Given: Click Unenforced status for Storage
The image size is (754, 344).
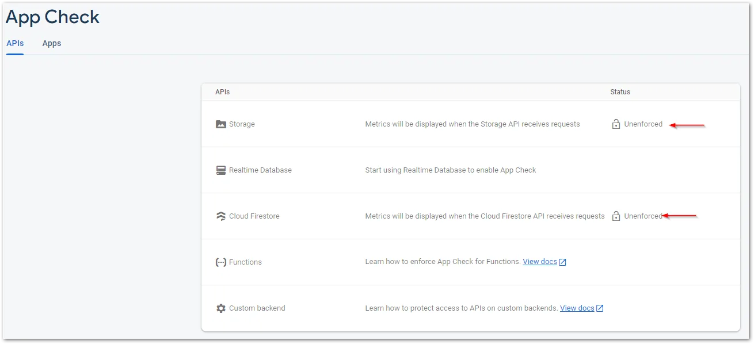Looking at the screenshot, I should point(643,124).
